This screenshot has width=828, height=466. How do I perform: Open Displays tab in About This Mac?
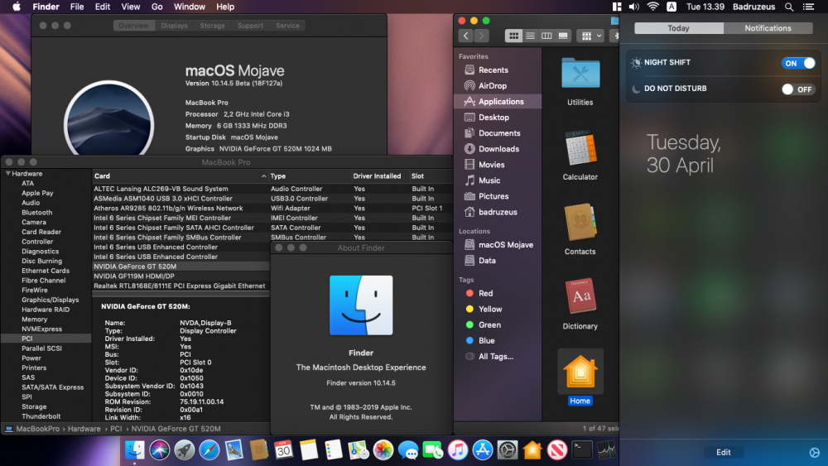tap(174, 26)
